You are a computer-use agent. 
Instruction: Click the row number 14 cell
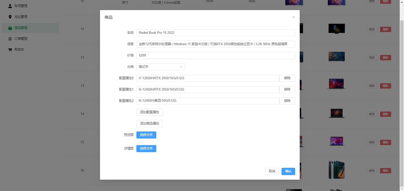coord(82,114)
